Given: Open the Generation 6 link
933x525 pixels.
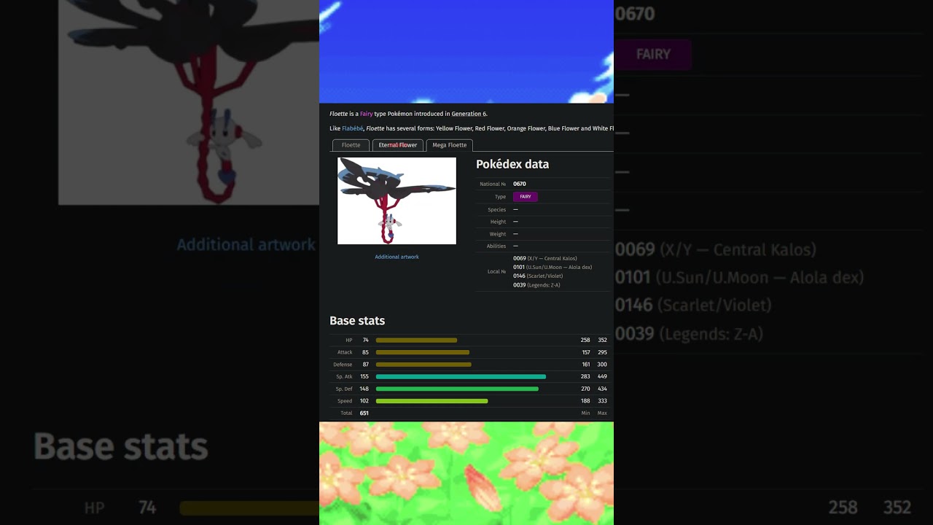Looking at the screenshot, I should pyautogui.click(x=469, y=114).
